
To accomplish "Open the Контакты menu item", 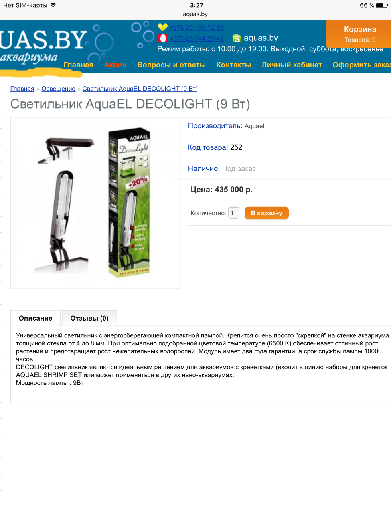I will (x=234, y=65).
